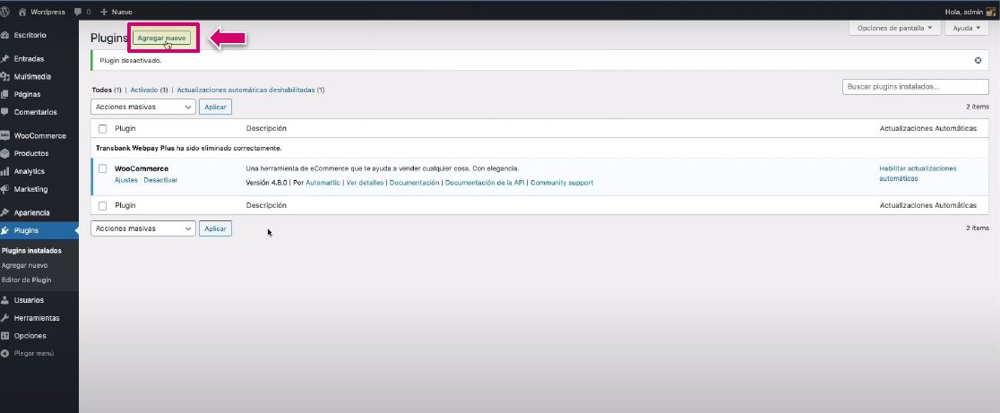The image size is (1000, 413).
Task: Click the plus Nuevo icon
Action: tap(104, 12)
